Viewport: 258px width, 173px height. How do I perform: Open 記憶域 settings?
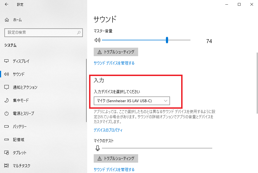click(x=19, y=140)
